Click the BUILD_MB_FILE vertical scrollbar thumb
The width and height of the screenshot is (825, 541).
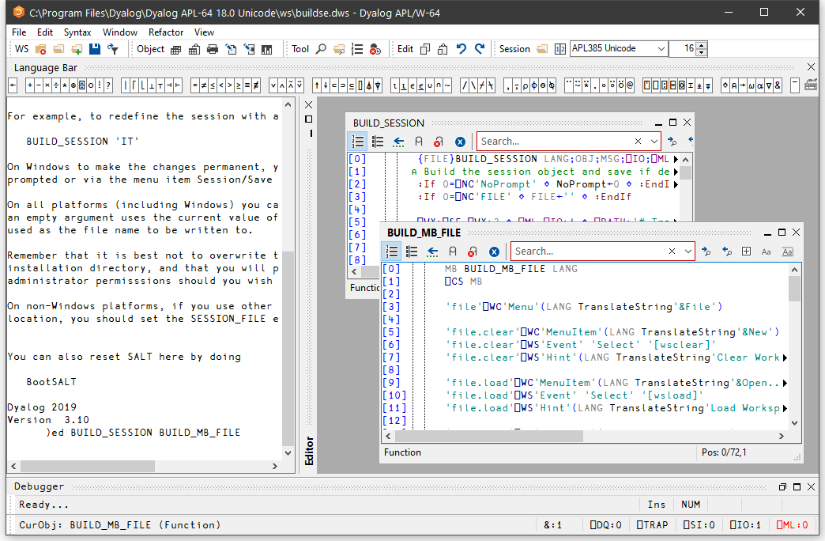[794, 287]
